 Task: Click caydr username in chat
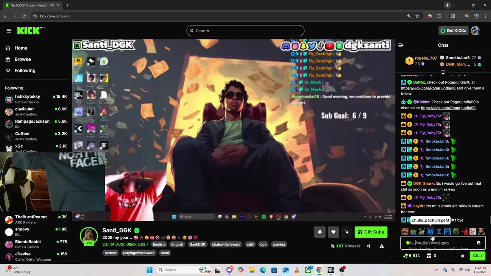coord(419,206)
